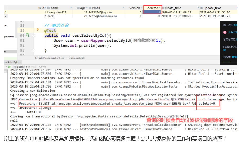Click the serializable: parameter hint on line 91
This screenshot has width=245, height=143.
[144, 40]
